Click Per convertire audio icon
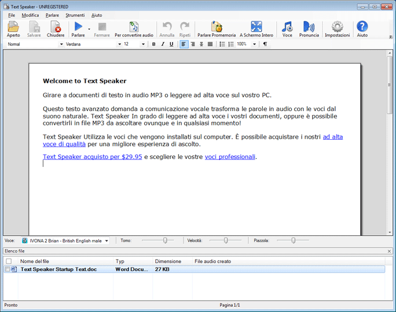This screenshot has width=396, height=312. pyautogui.click(x=134, y=27)
